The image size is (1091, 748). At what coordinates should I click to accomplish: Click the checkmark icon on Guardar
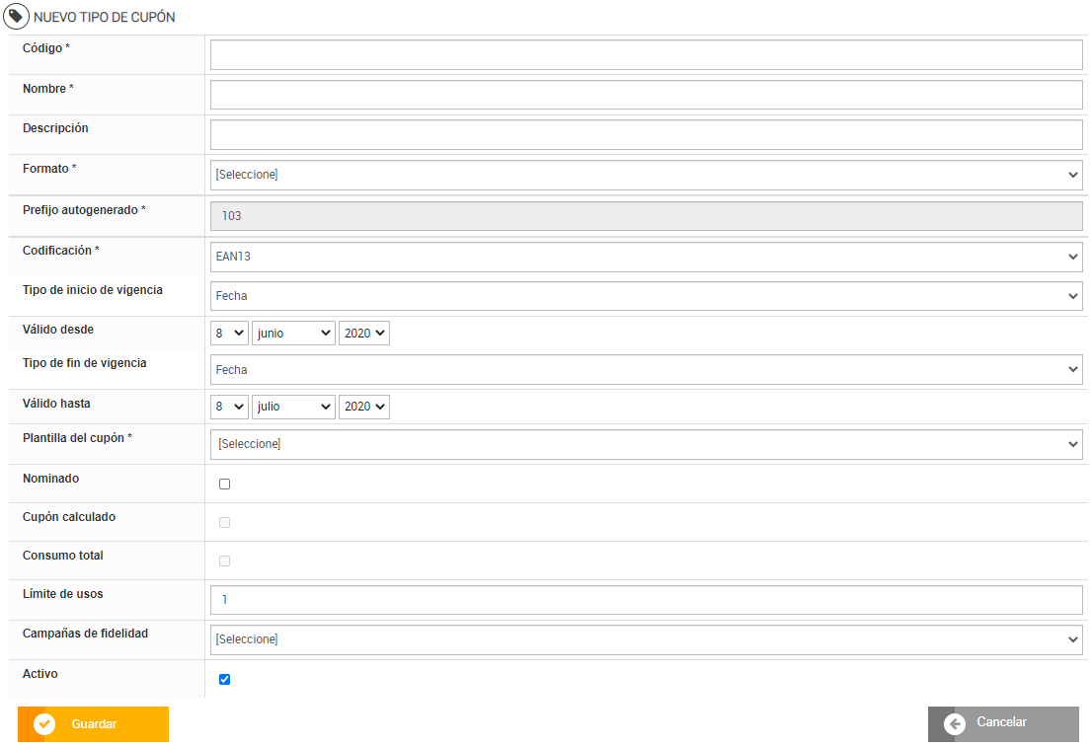pos(44,724)
